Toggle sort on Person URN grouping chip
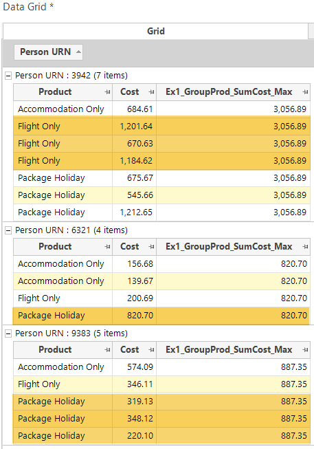The image size is (314, 449). click(48, 52)
